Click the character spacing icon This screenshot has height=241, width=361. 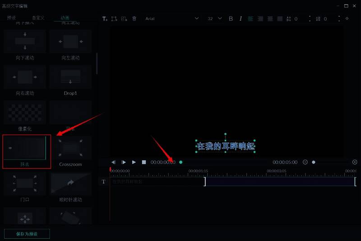318,19
